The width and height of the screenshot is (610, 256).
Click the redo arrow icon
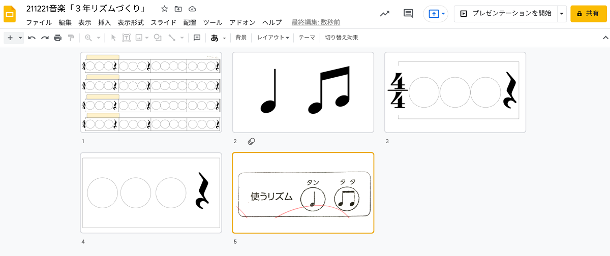pos(45,38)
